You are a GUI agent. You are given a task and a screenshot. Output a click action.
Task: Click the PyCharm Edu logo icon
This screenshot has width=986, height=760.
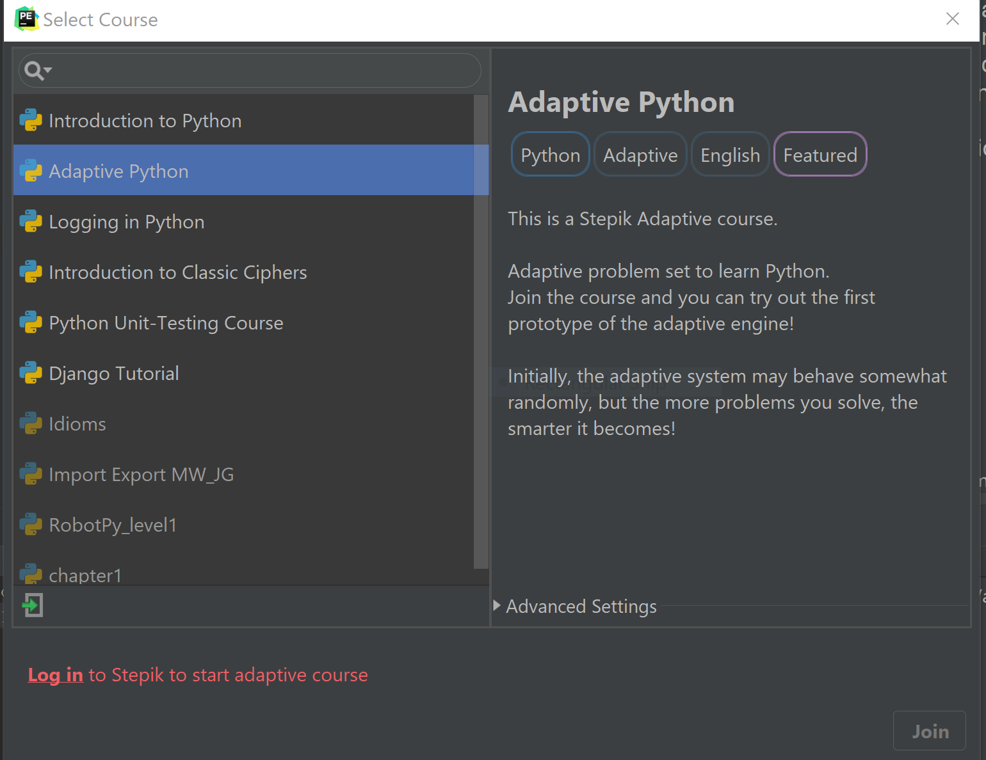(x=26, y=19)
